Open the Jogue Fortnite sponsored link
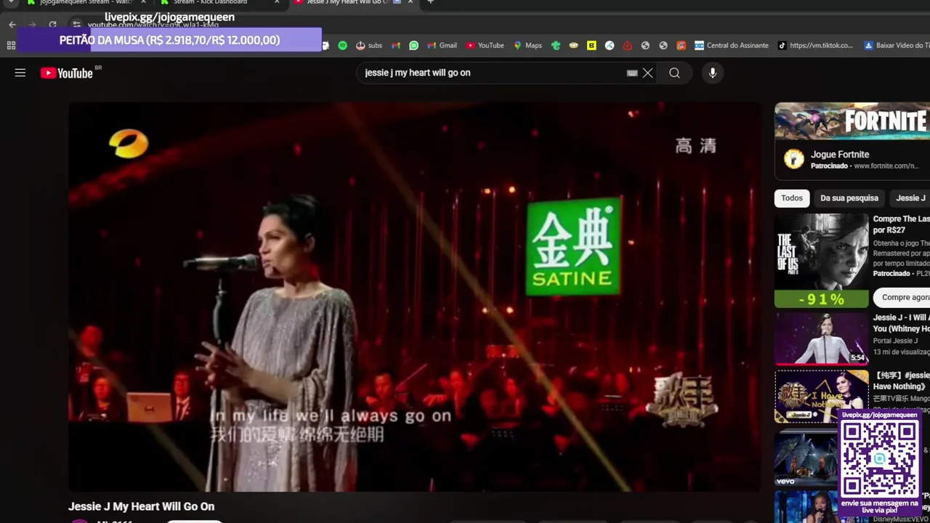930x523 pixels. [x=840, y=154]
